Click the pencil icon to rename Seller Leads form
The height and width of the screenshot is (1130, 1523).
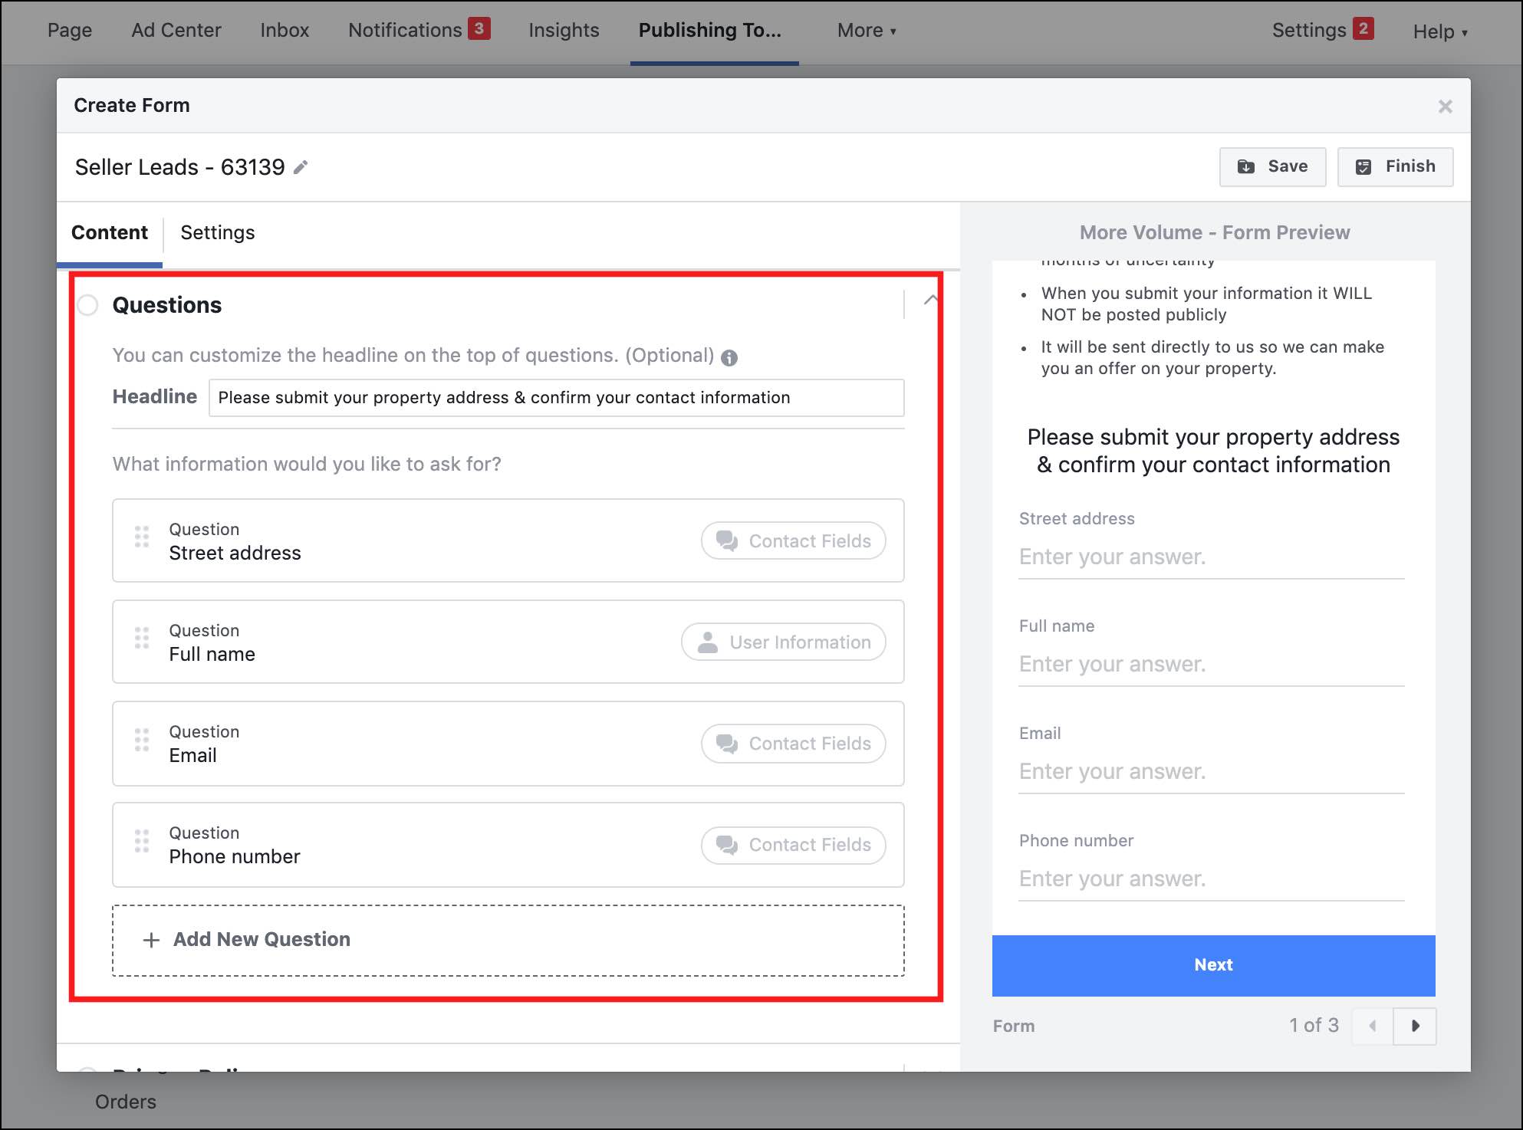[x=301, y=166]
